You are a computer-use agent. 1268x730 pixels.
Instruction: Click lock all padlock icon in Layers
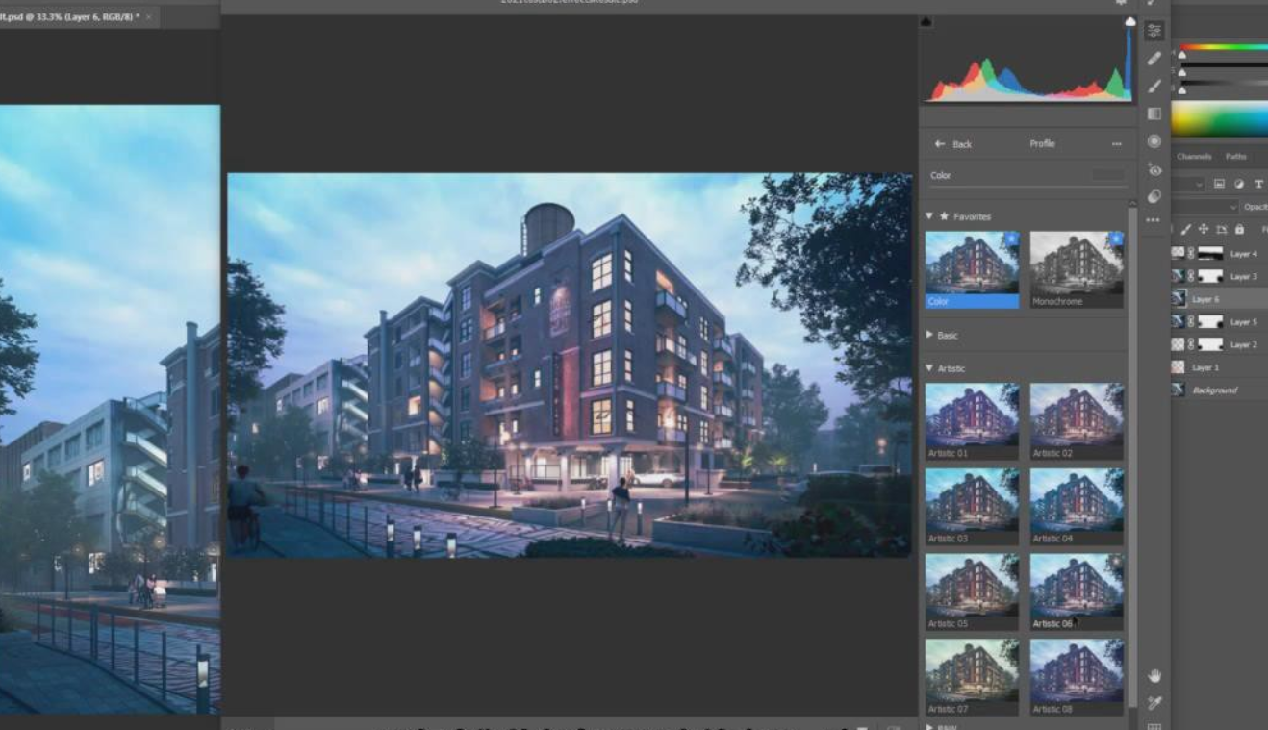(x=1239, y=229)
